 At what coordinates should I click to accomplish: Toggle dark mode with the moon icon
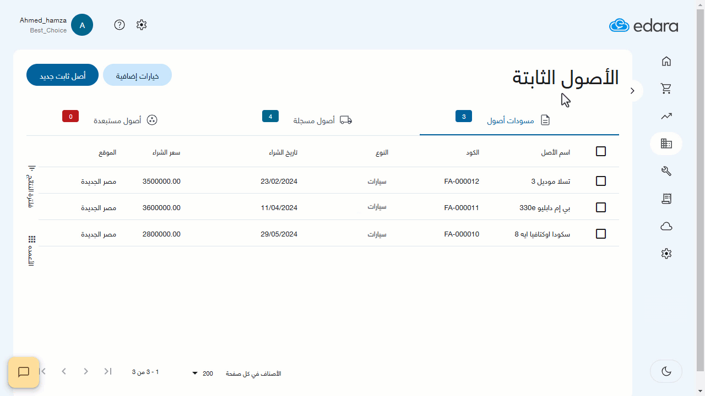tap(666, 371)
